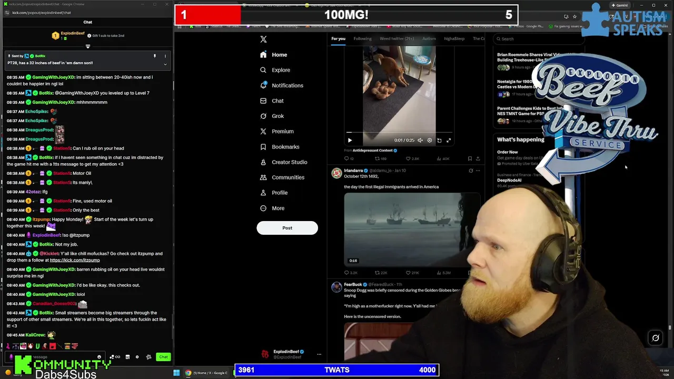Image resolution: width=674 pixels, height=379 pixels.
Task: Open DeepNodeAI trending topic
Action: [509, 180]
